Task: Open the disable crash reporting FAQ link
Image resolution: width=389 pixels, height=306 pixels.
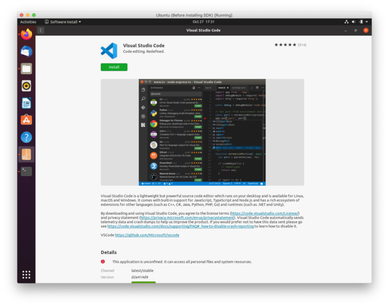Action: tap(180, 226)
